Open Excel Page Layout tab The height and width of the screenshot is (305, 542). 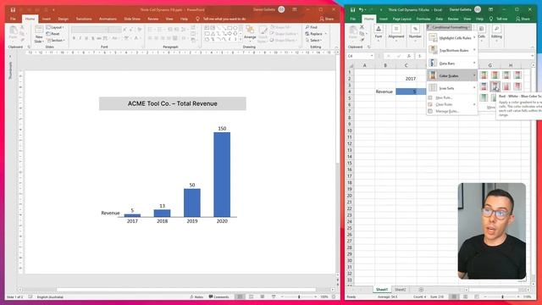pos(401,19)
